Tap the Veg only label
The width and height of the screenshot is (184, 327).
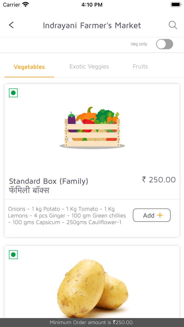(139, 44)
